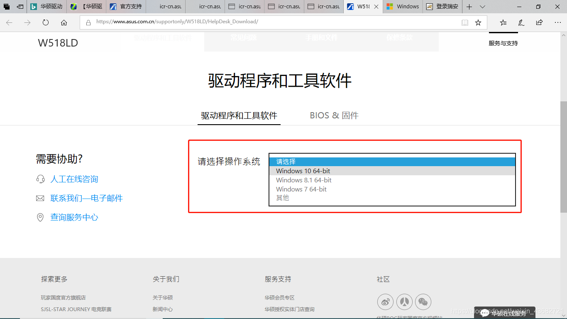Switch to BIOS & 固件 tab
This screenshot has height=319, width=567.
(334, 115)
